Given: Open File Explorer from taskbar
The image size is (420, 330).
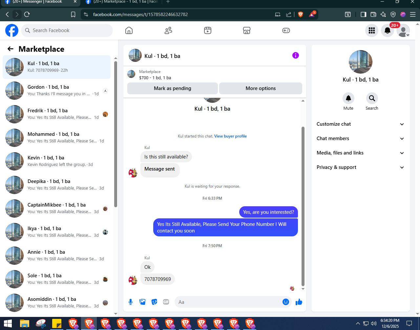Looking at the screenshot, I should coord(25,323).
